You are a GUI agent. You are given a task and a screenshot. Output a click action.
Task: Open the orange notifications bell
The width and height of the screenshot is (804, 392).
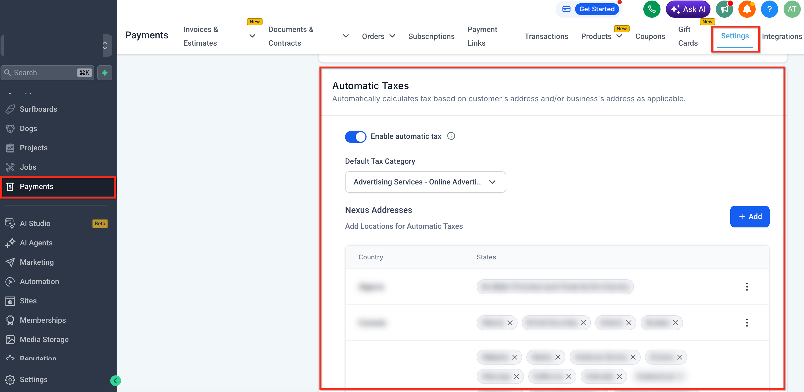click(746, 9)
